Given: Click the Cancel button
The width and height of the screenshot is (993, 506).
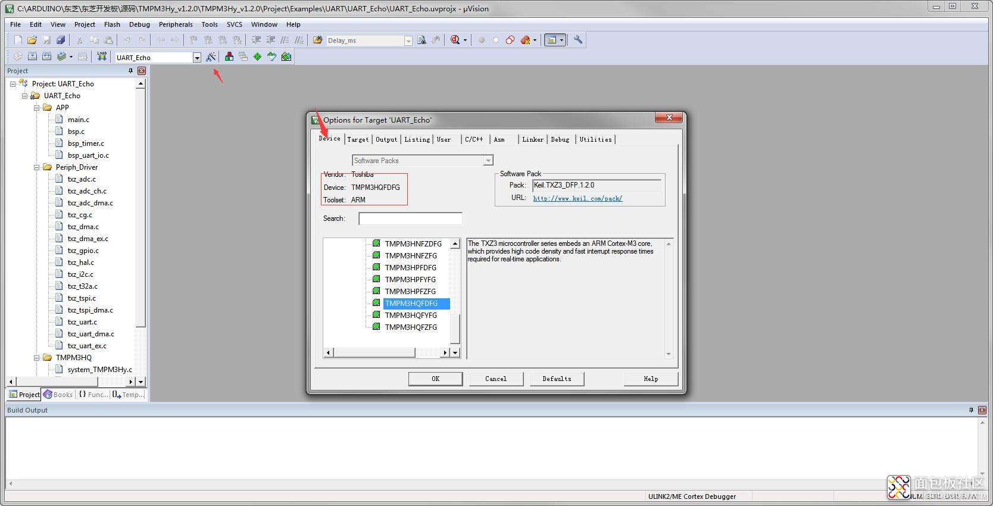Looking at the screenshot, I should [x=496, y=379].
